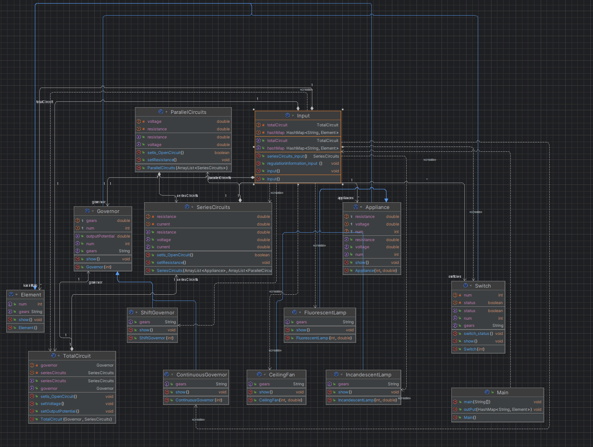Click the Appliance class icon in header
Image resolution: width=593 pixels, height=447 pixels.
pos(356,207)
